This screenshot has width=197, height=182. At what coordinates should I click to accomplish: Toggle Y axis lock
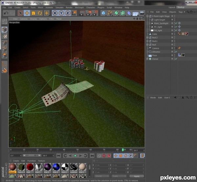click(61, 13)
